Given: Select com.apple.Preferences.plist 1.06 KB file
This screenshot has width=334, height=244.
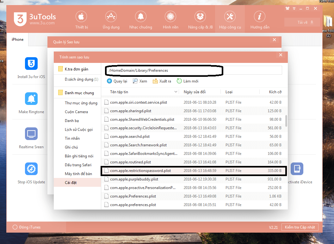Looking at the screenshot, I should tap(193, 196).
